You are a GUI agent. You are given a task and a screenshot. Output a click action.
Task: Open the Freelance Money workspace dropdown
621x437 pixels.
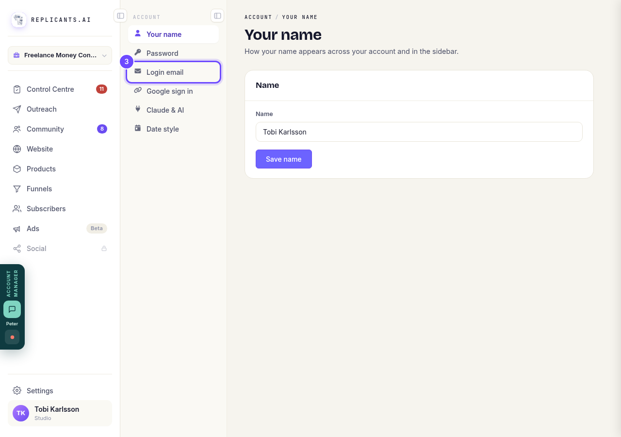tap(60, 55)
